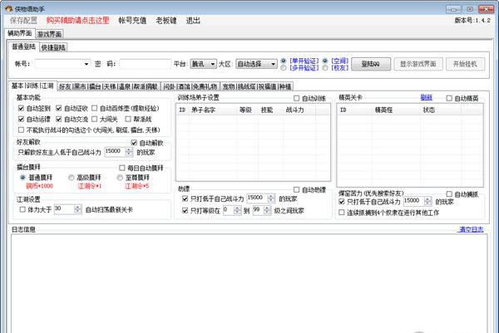Open the 保存配置 menu

(x=23, y=19)
